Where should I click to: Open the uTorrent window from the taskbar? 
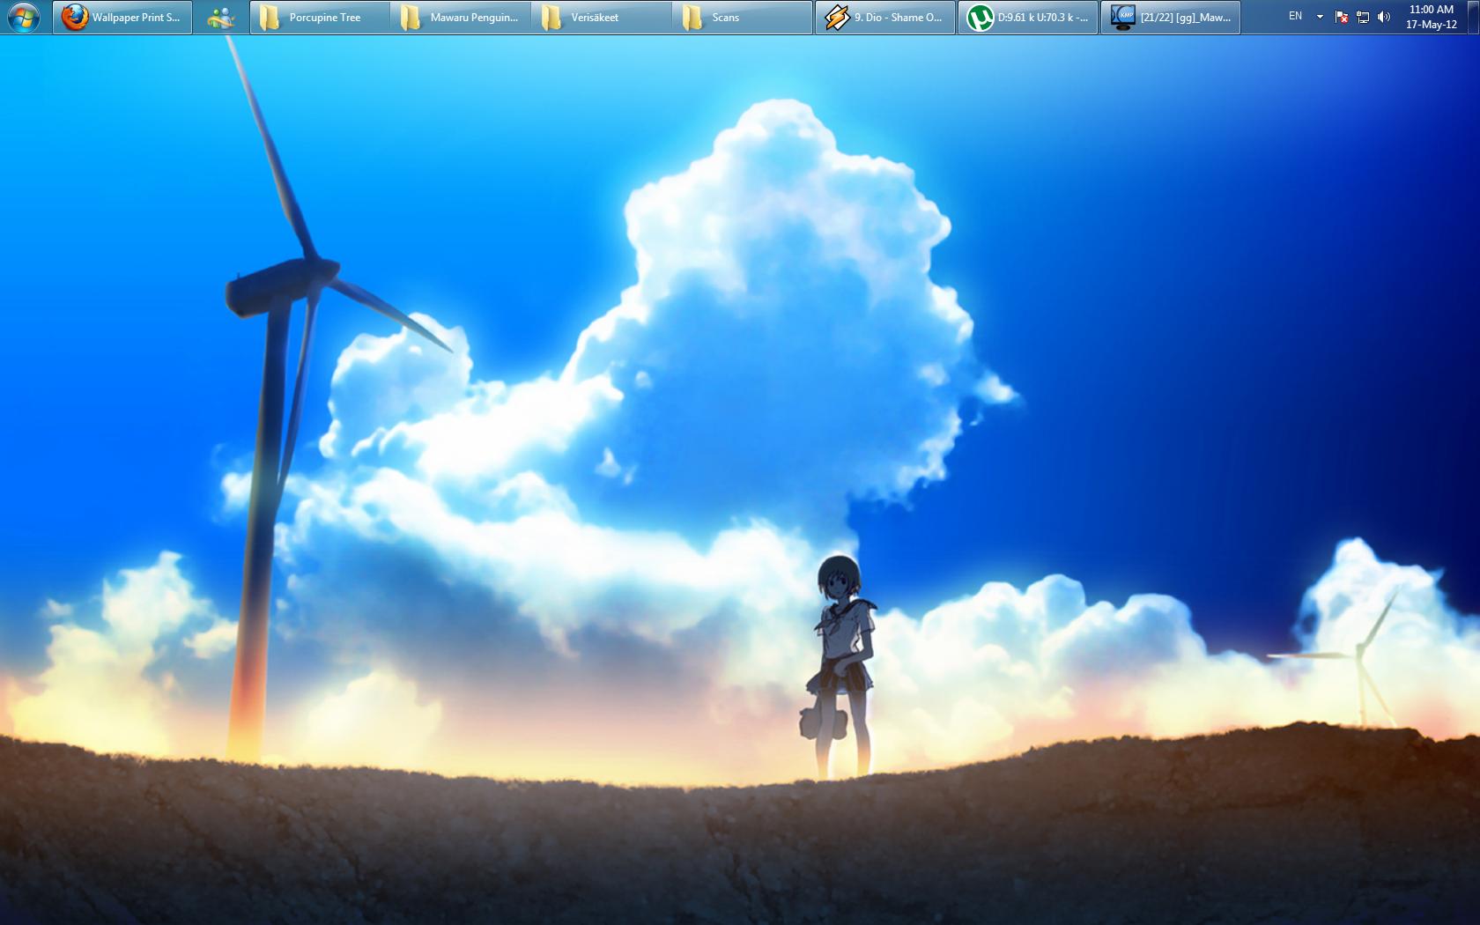point(1028,18)
